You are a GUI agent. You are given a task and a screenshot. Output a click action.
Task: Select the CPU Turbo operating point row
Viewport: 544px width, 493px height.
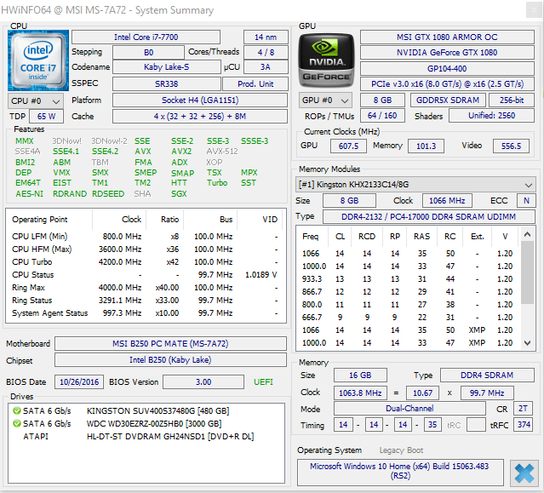[x=146, y=262]
